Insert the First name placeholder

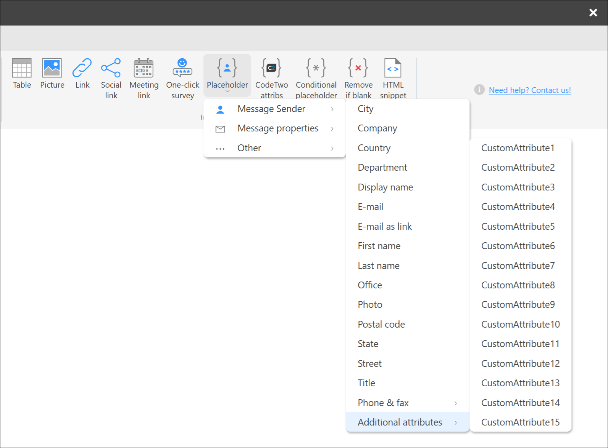click(407, 246)
